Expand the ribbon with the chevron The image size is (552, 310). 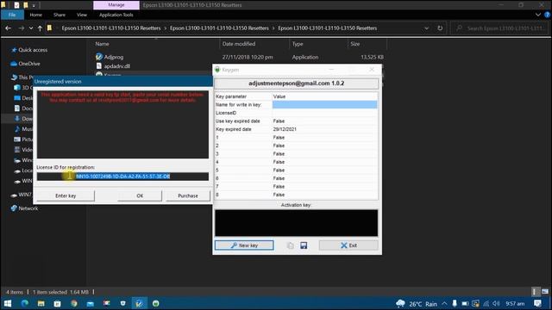(538, 15)
